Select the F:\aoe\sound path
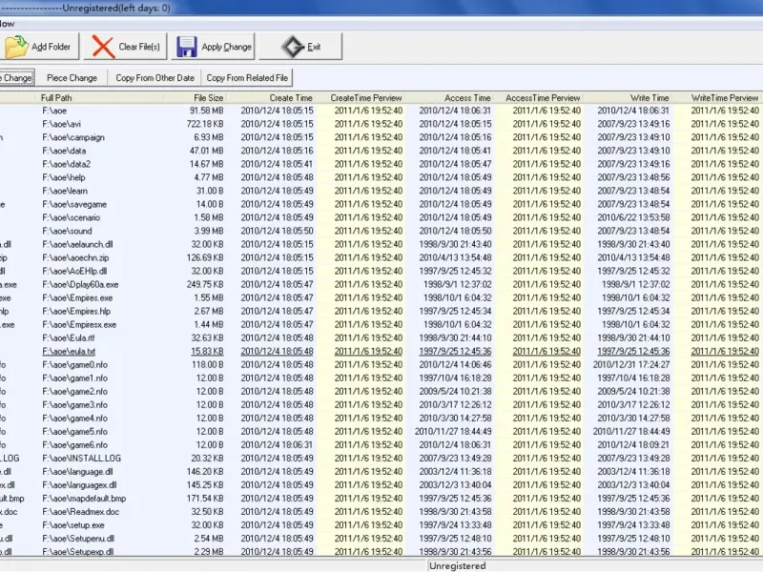763x572 pixels. pyautogui.click(x=67, y=231)
